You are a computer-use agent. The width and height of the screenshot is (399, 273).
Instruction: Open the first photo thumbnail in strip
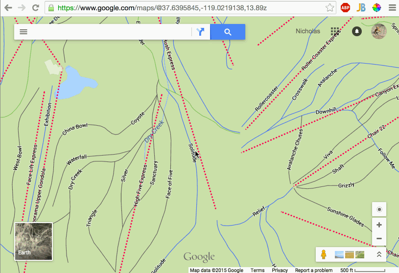pos(339,254)
